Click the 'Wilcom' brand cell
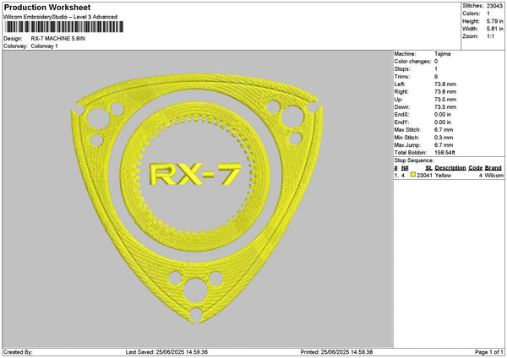507x358 pixels. [493, 176]
